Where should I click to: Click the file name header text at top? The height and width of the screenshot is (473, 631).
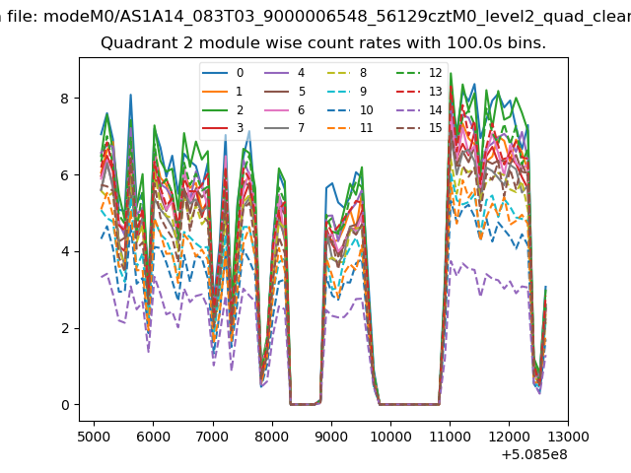tap(315, 17)
